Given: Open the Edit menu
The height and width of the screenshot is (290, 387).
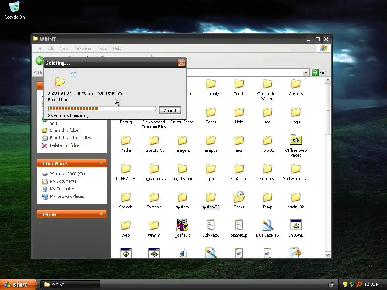Looking at the screenshot, I should point(51,48).
